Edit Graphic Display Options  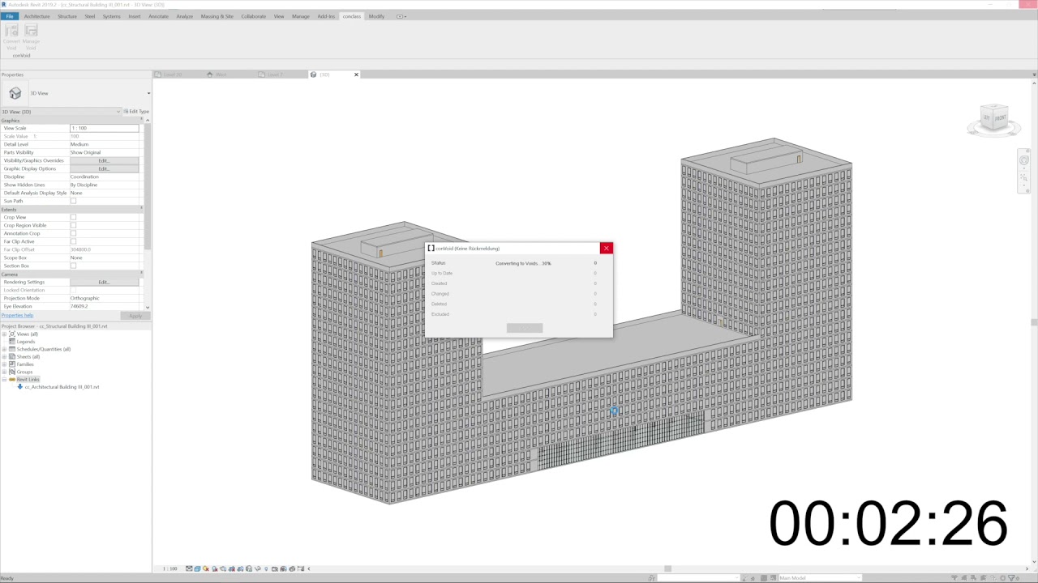coord(104,168)
